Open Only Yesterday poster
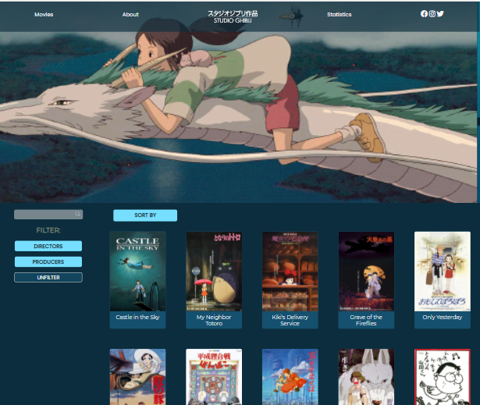The height and width of the screenshot is (405, 480). tap(443, 272)
